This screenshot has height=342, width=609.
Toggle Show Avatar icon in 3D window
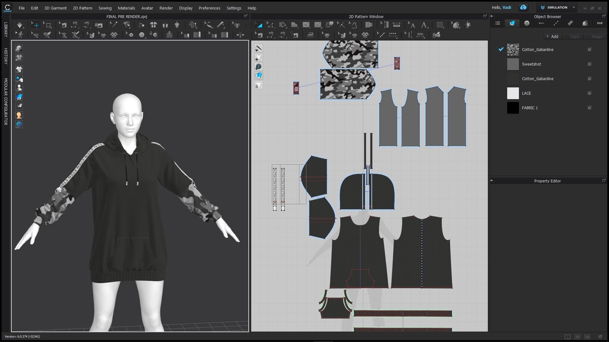(x=19, y=88)
